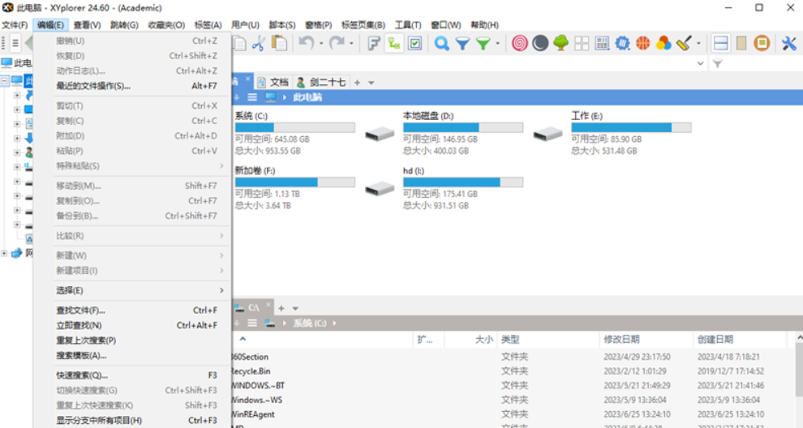Click the orange basketball toolbar icon

click(x=642, y=44)
